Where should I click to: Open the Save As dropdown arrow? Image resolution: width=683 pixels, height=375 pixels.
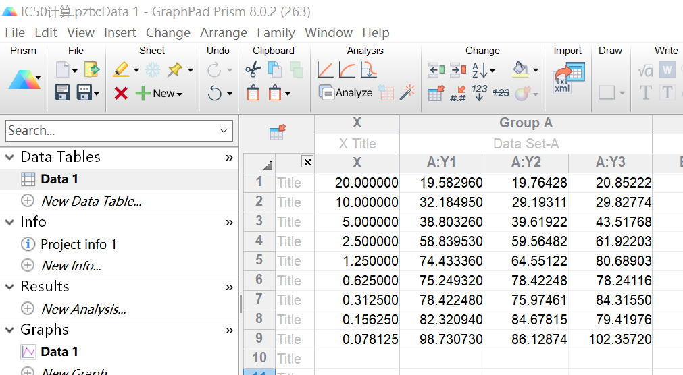pyautogui.click(x=96, y=94)
